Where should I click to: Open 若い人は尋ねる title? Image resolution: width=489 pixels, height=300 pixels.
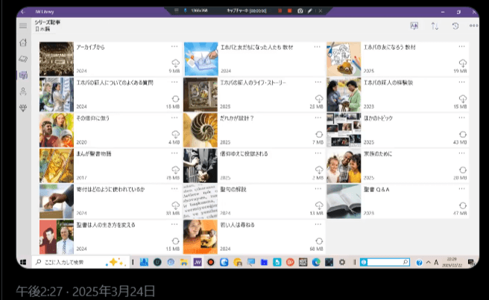tap(237, 225)
